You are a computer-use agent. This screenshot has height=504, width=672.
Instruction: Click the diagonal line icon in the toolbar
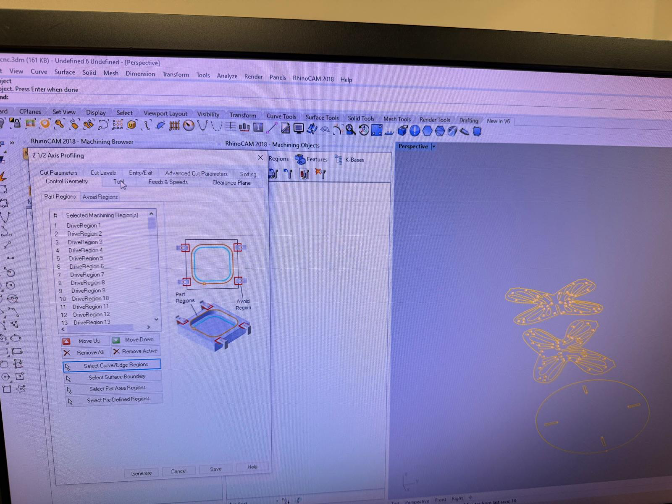pos(272,128)
